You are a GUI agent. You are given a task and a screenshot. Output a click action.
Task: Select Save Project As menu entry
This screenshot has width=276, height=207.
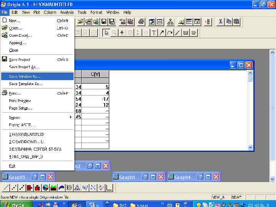pos(37,67)
